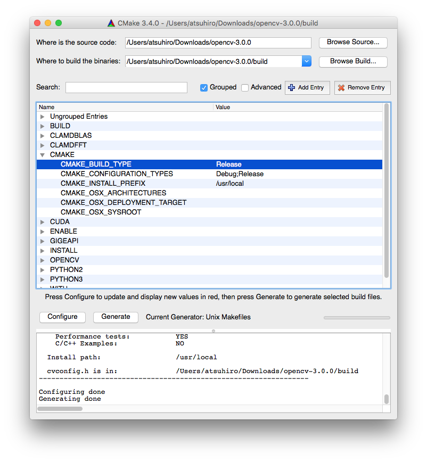The height and width of the screenshot is (462, 427).
Task: Click the Configure button
Action: click(62, 317)
